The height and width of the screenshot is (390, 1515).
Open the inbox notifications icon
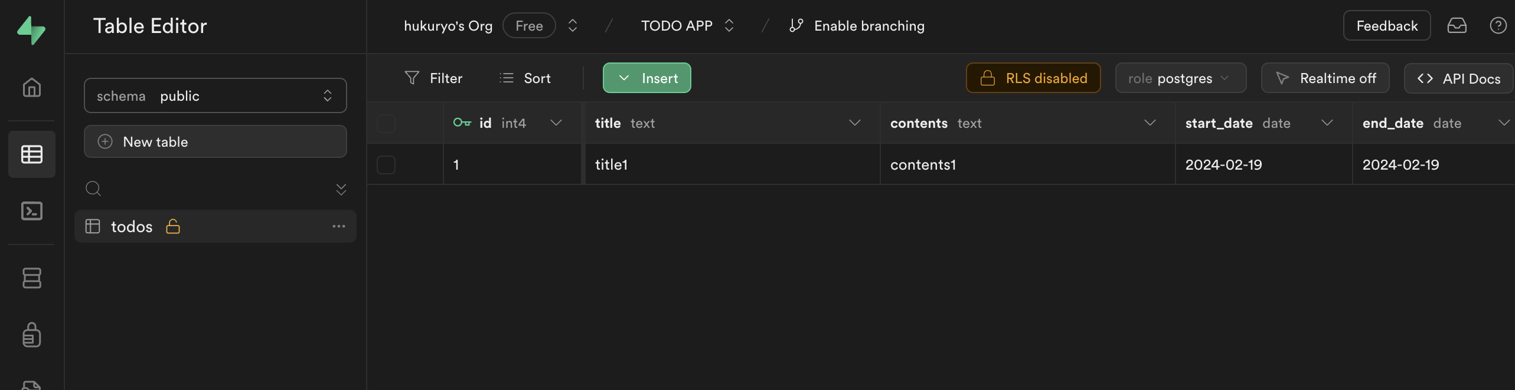point(1457,26)
